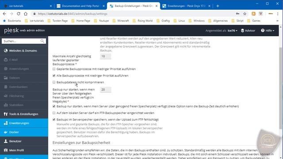The height and width of the screenshot is (159, 283).
Task: Click the Anwendungen gear icon
Action: point(6,69)
